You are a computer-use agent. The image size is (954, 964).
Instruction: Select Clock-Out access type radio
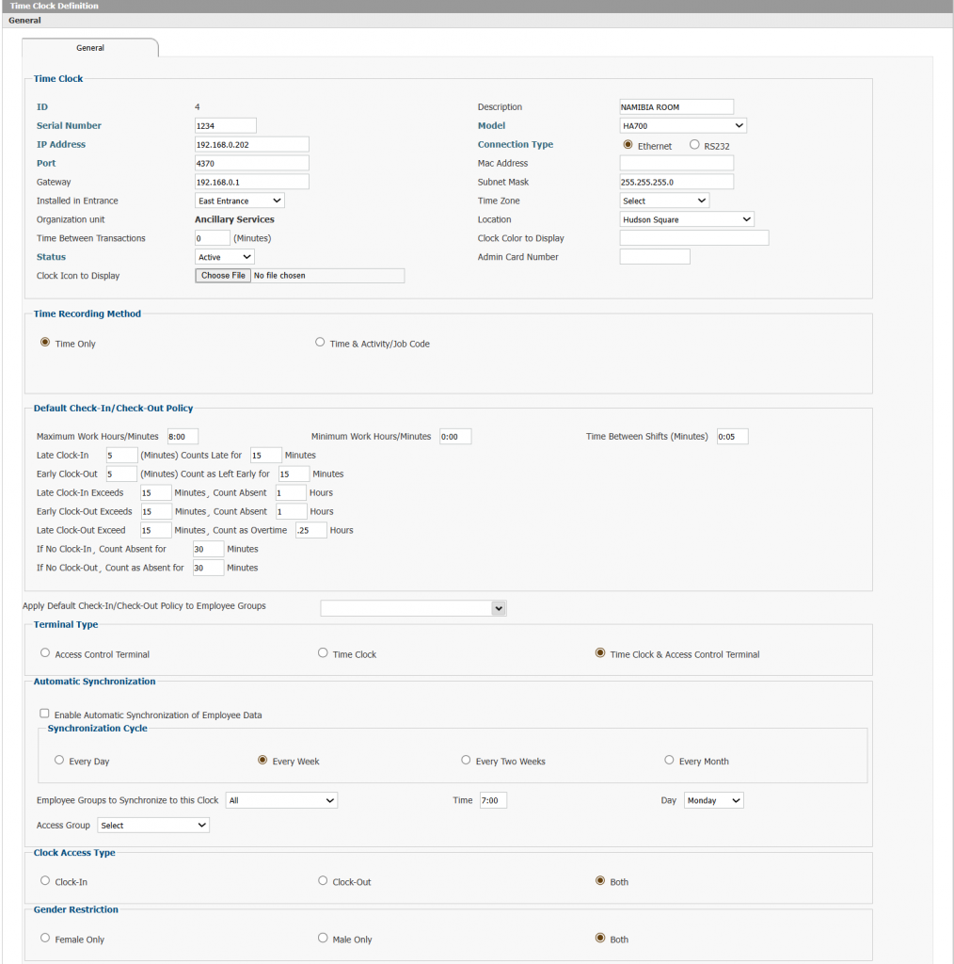tap(323, 880)
